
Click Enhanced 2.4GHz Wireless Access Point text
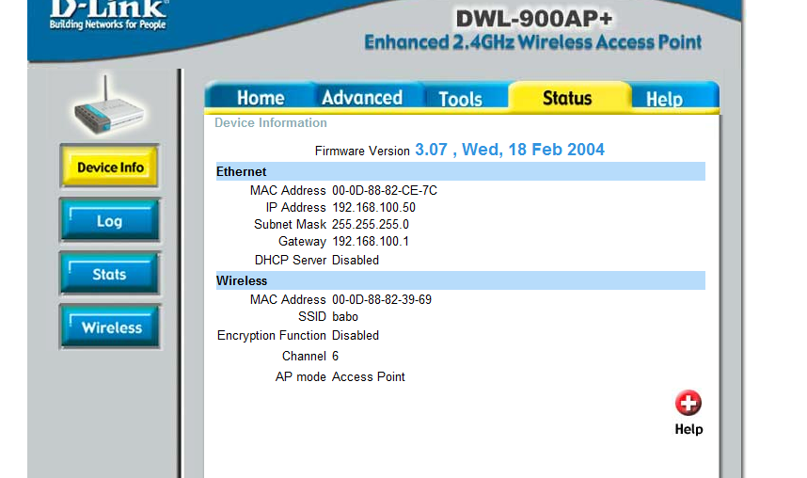pyautogui.click(x=532, y=42)
